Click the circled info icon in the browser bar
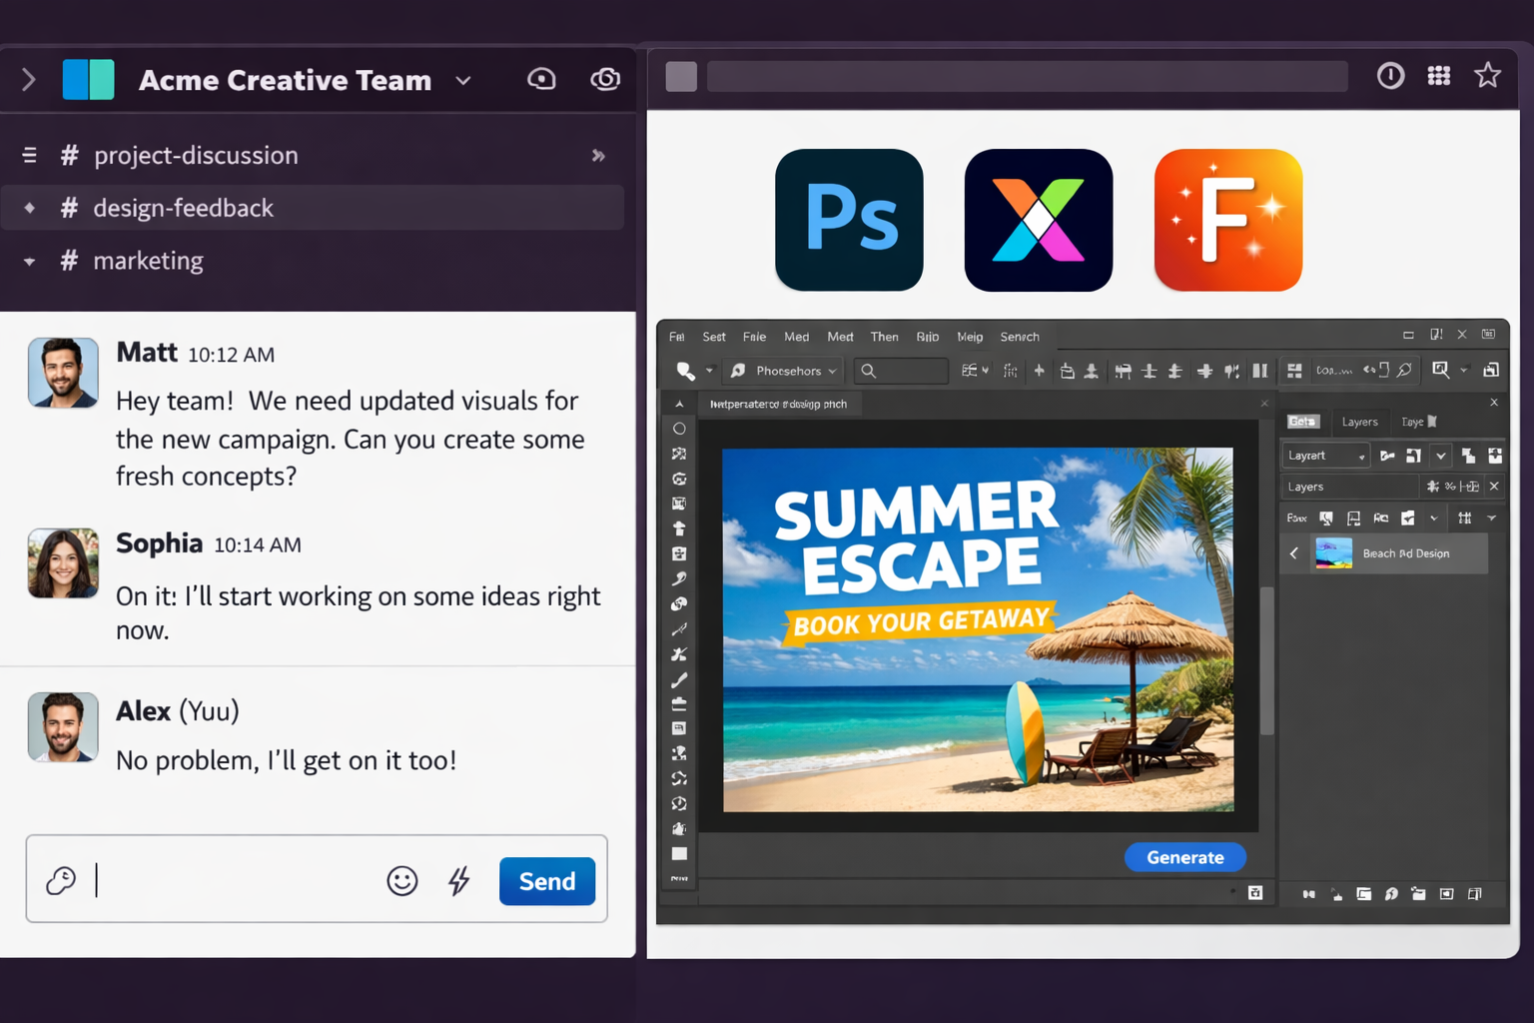The width and height of the screenshot is (1534, 1023). pyautogui.click(x=1390, y=76)
